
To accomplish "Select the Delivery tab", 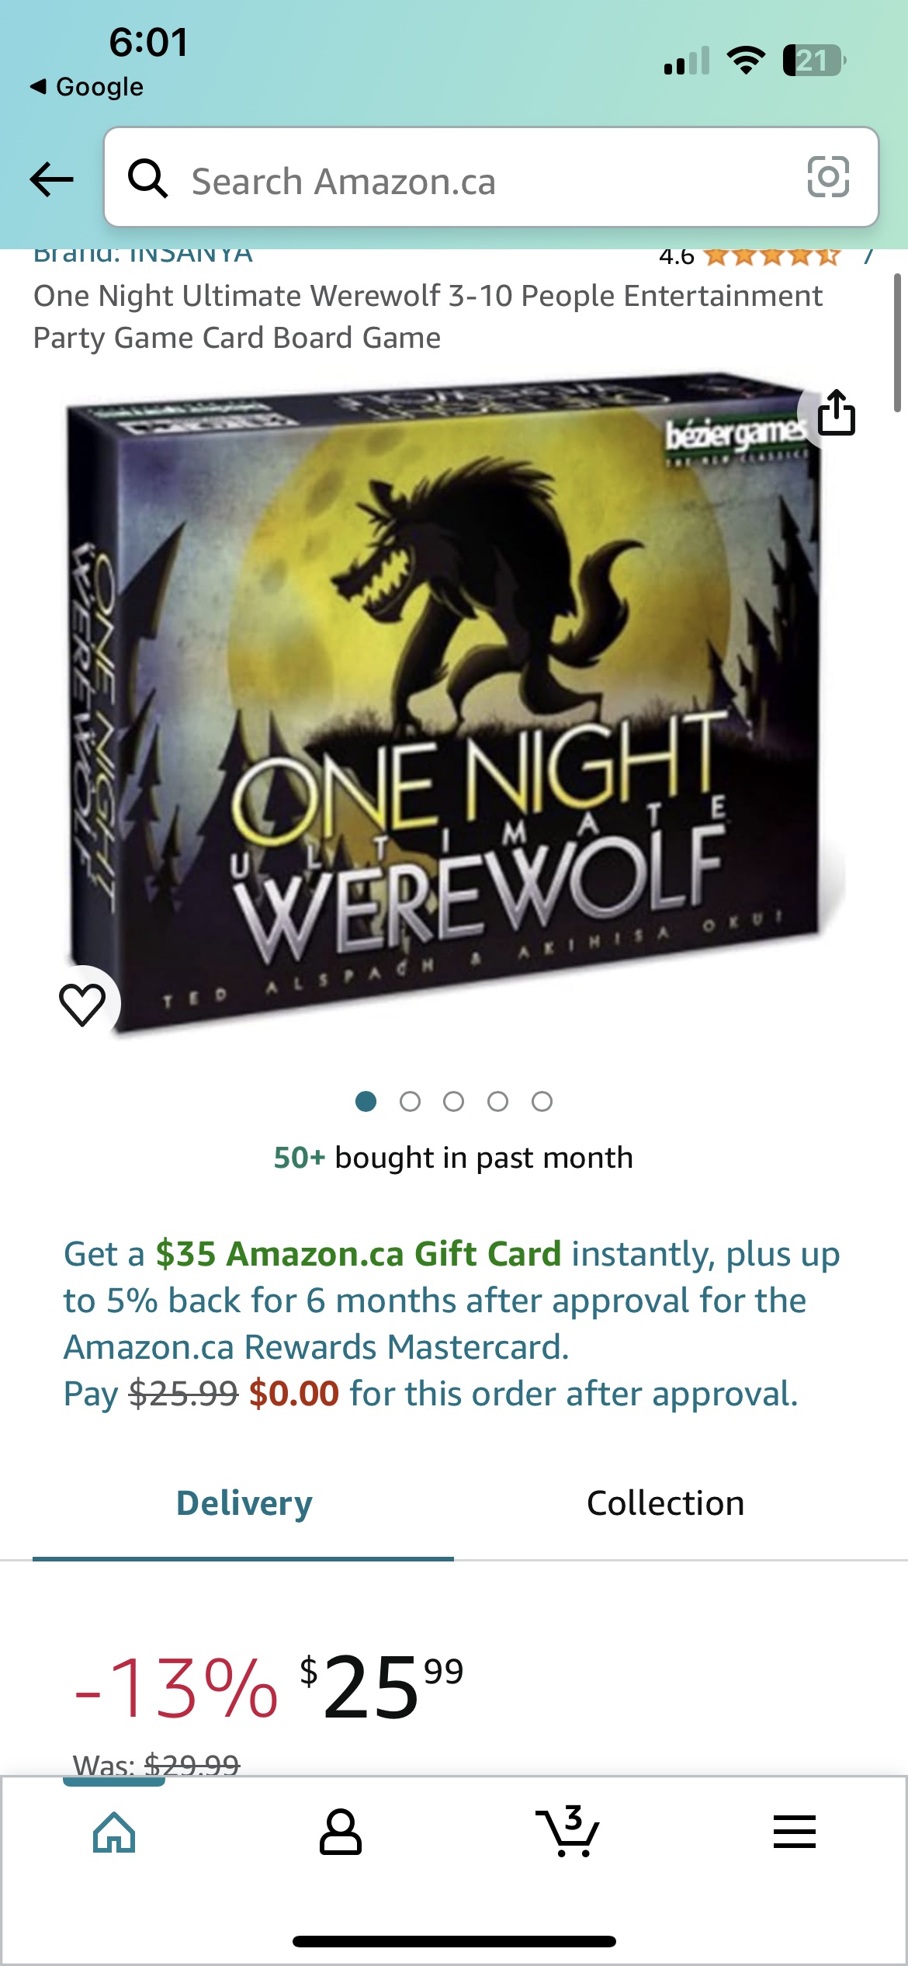I will coord(244,1503).
